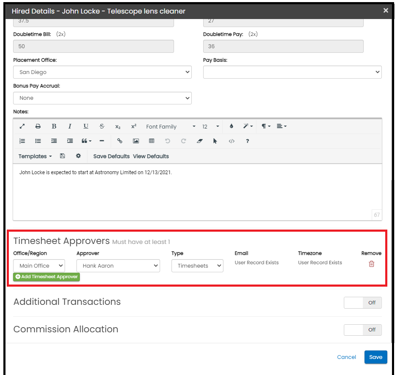Open the Font Family dropdown
Image resolution: width=400 pixels, height=375 pixels.
pos(171,126)
